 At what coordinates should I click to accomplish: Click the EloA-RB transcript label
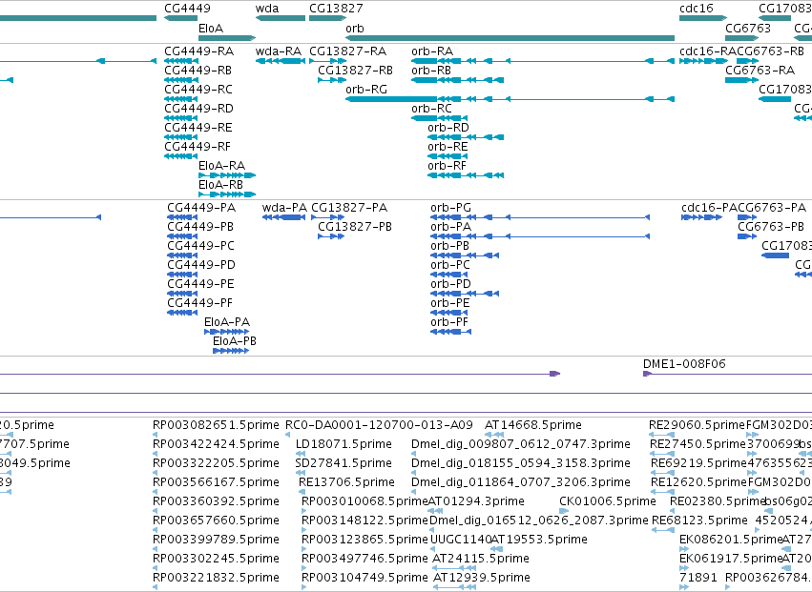[x=220, y=185]
